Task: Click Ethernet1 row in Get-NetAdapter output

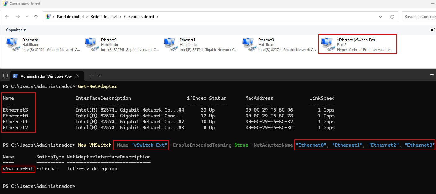Action: click(x=169, y=122)
